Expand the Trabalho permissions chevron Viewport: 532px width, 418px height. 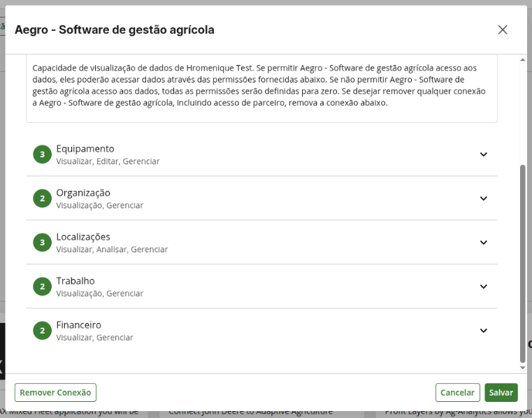click(484, 287)
